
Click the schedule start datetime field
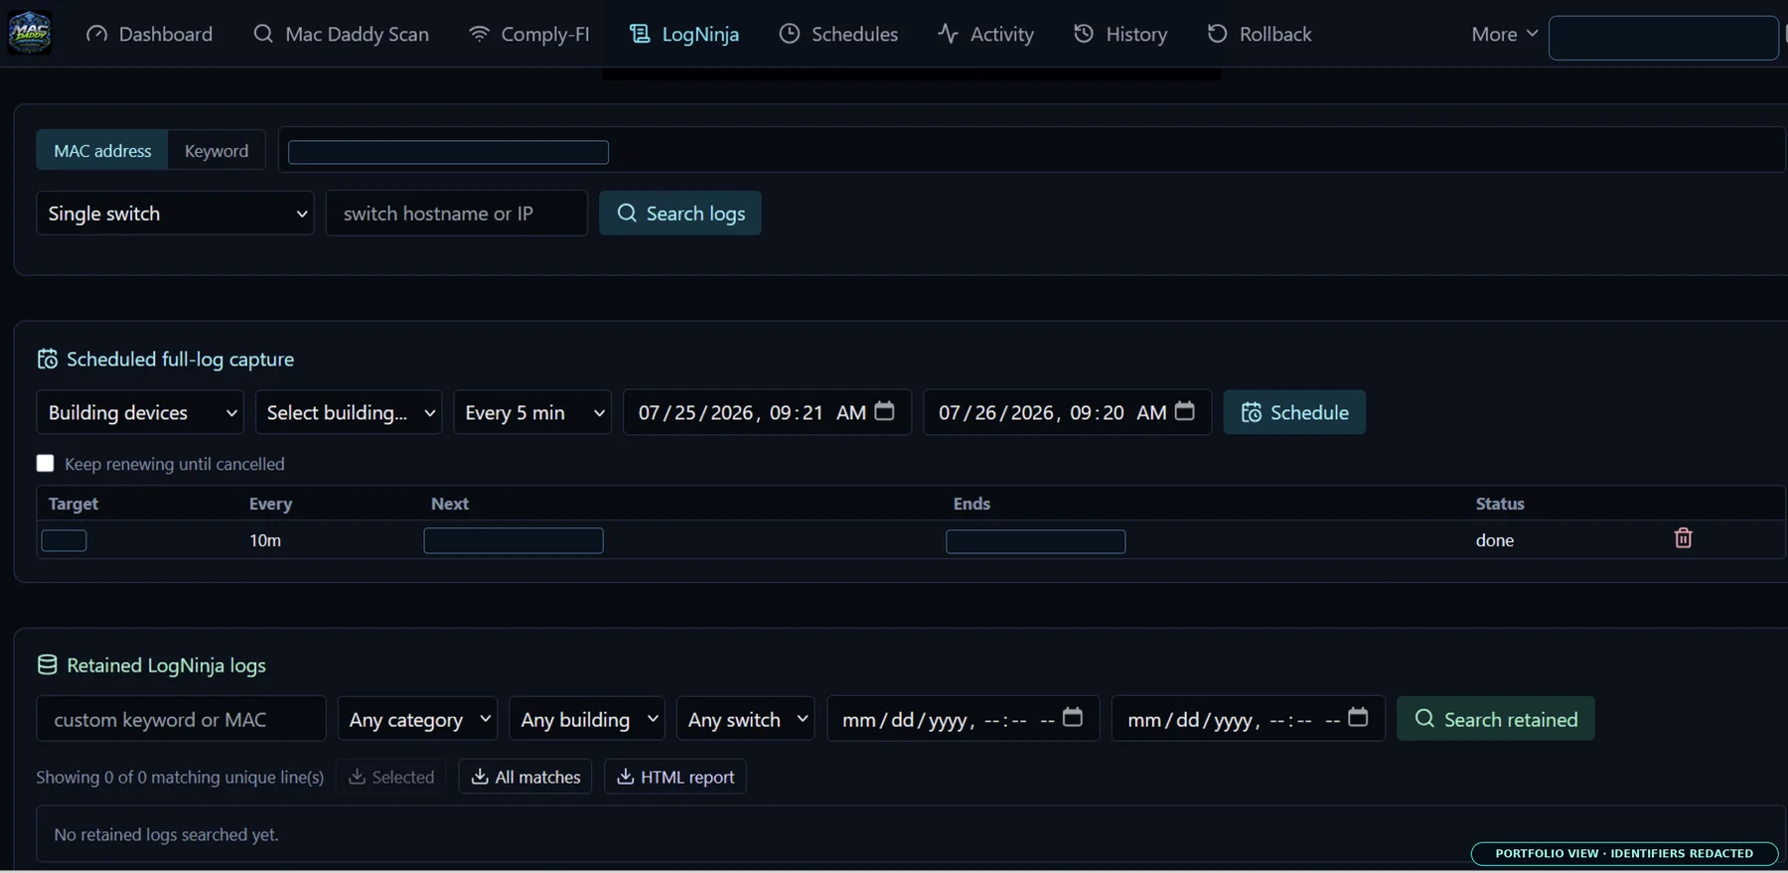(x=767, y=412)
